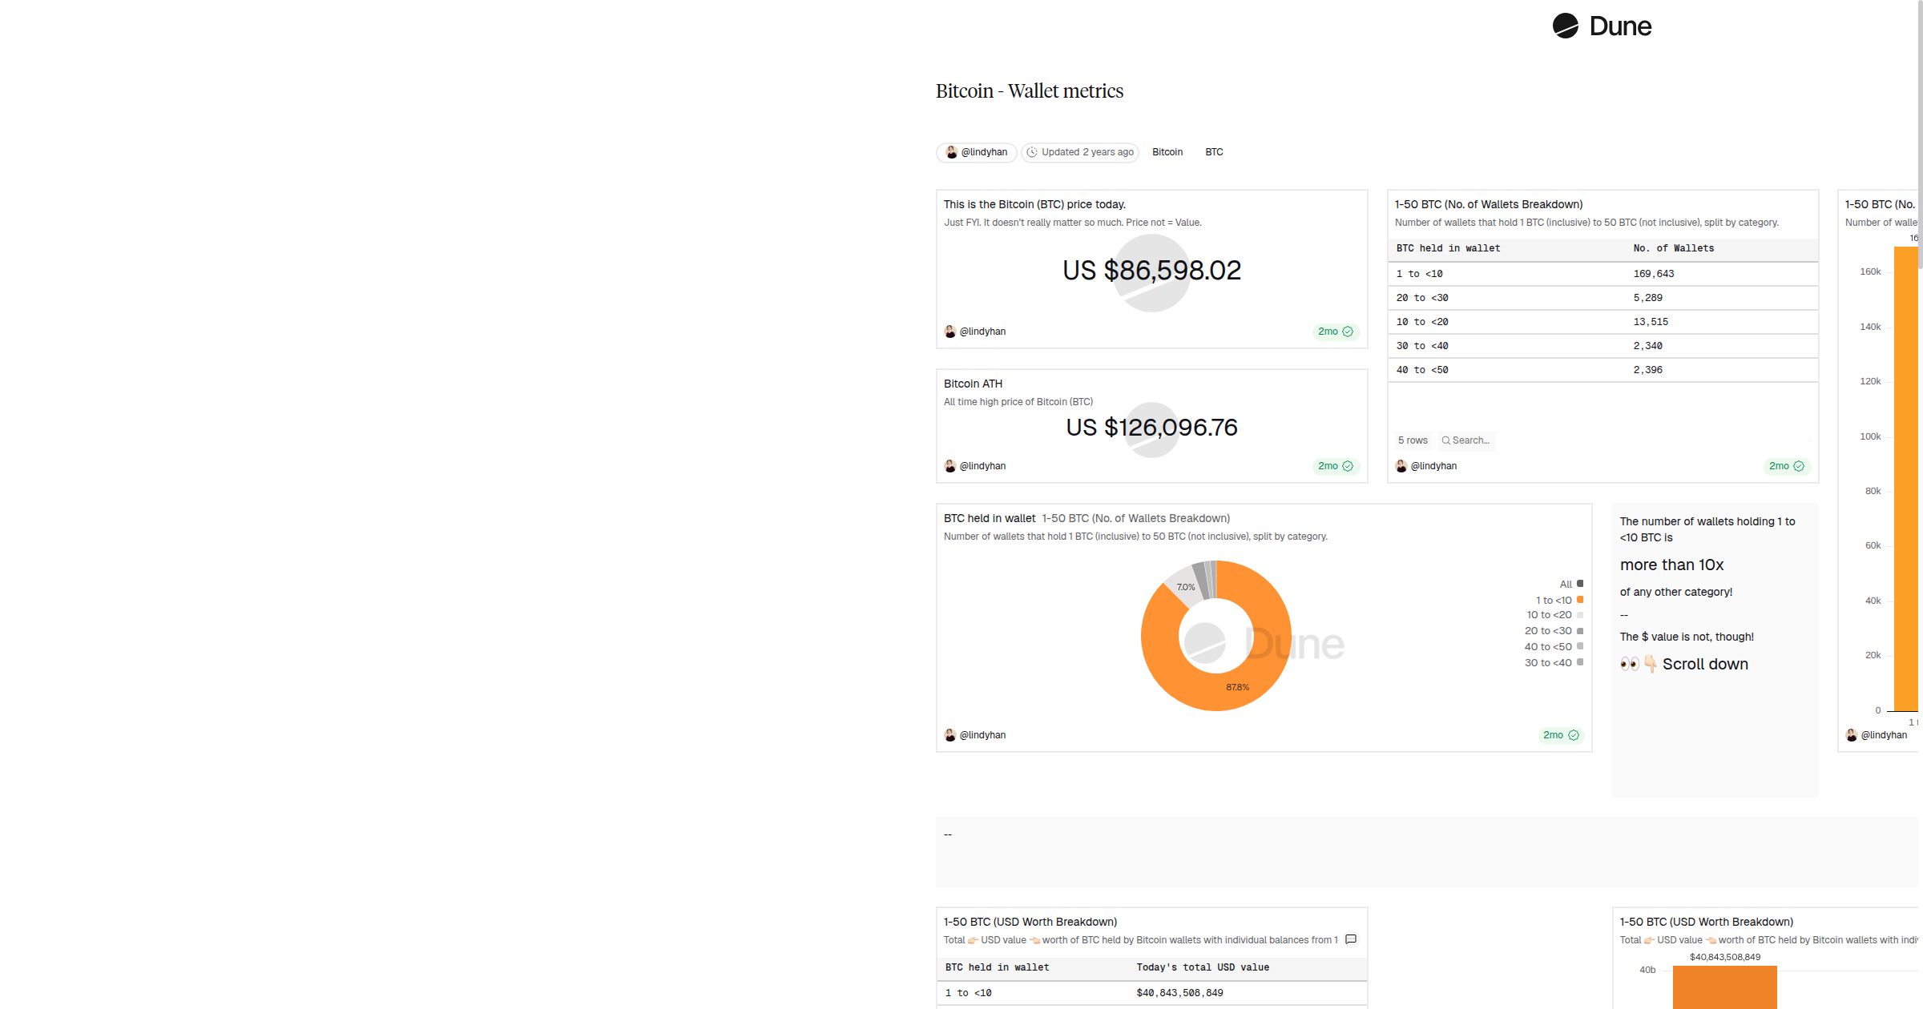Open @lindyhan link under Bitcoin ATH card
This screenshot has height=1009, width=1923.
coord(982,466)
